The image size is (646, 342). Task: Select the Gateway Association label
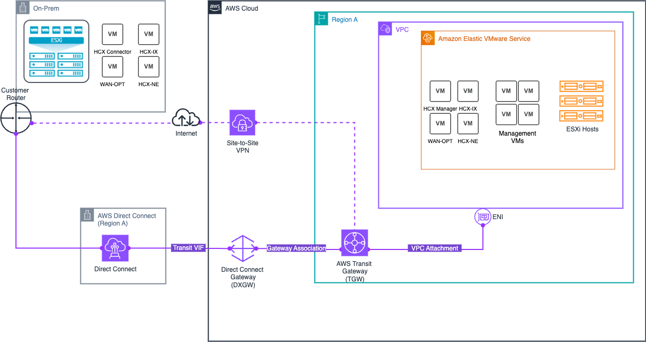296,248
